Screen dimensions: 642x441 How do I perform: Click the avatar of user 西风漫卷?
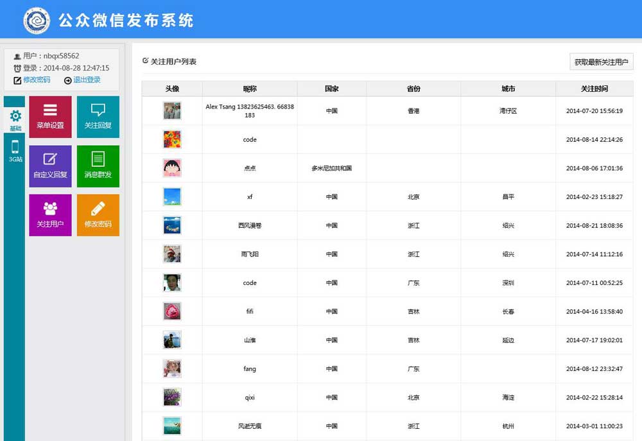[172, 225]
